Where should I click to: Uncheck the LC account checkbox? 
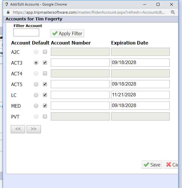click(x=45, y=95)
